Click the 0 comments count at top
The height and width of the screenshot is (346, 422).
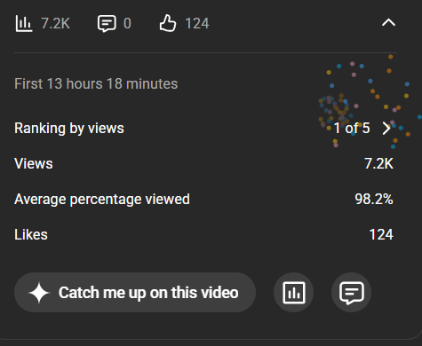coord(127,23)
